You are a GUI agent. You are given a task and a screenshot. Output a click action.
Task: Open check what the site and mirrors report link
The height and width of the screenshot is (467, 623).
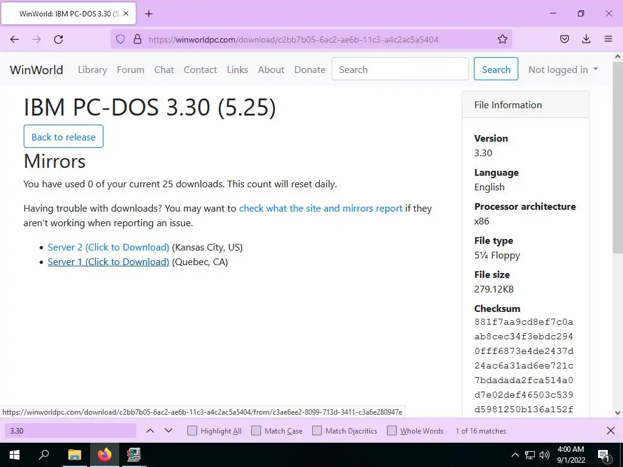[321, 209]
